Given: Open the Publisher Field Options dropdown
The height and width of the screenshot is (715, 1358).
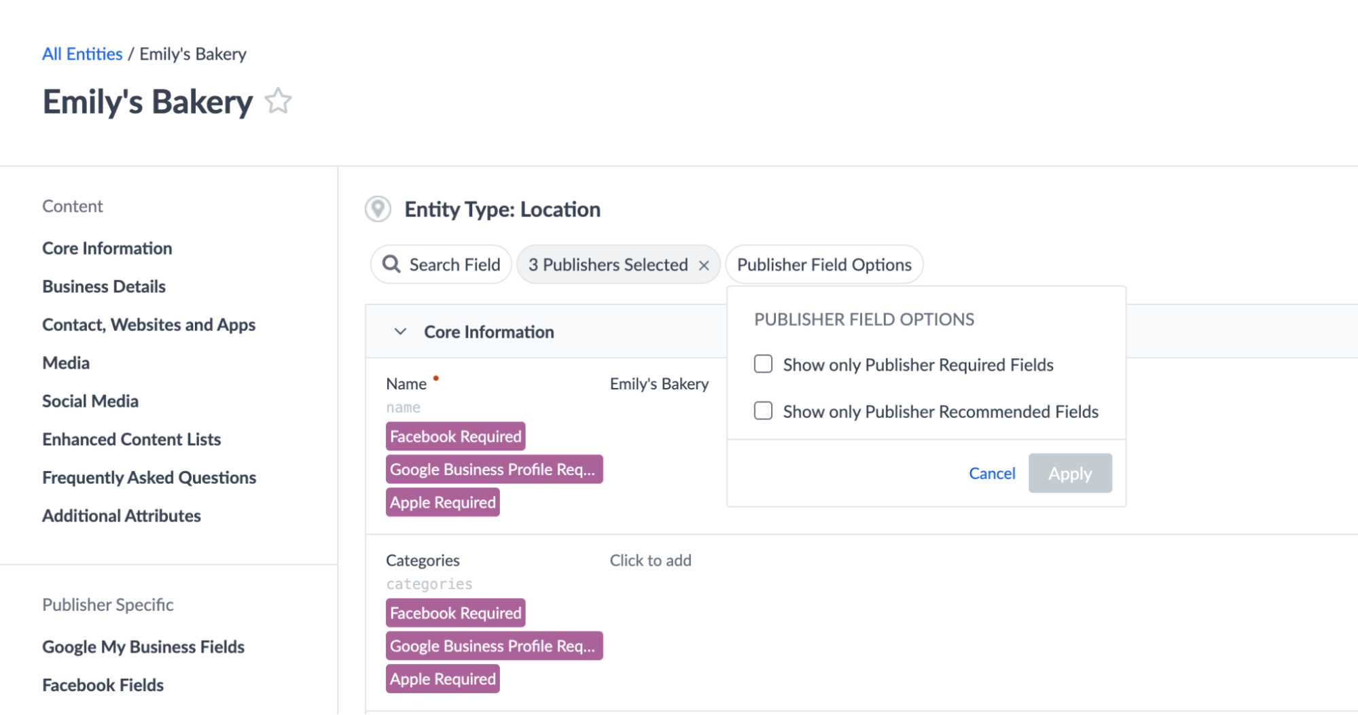Looking at the screenshot, I should point(824,264).
